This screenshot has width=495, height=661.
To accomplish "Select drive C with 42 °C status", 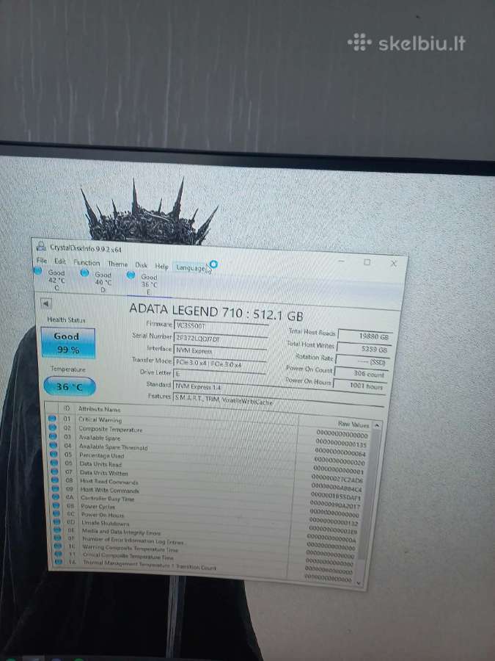I will coord(51,280).
